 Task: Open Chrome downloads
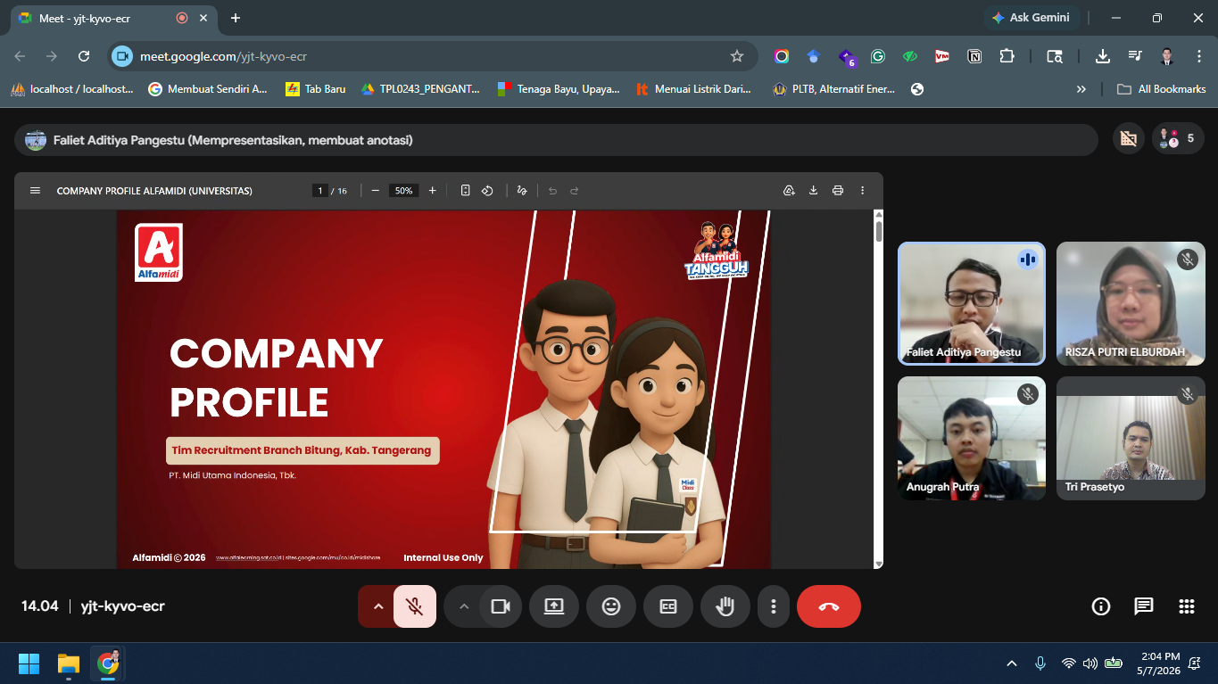point(1103,56)
